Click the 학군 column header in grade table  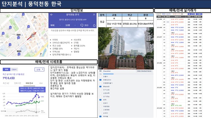130,15
